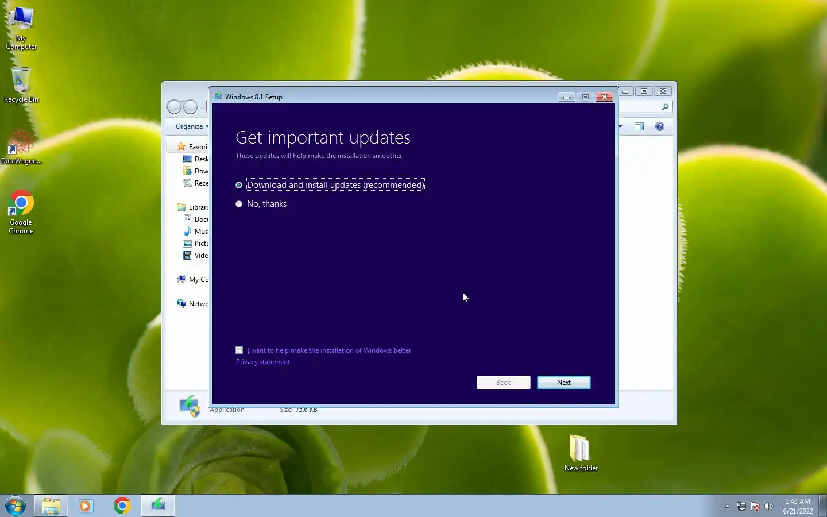Open clock showing 1:43 AM
Image resolution: width=827 pixels, height=517 pixels.
(798, 506)
